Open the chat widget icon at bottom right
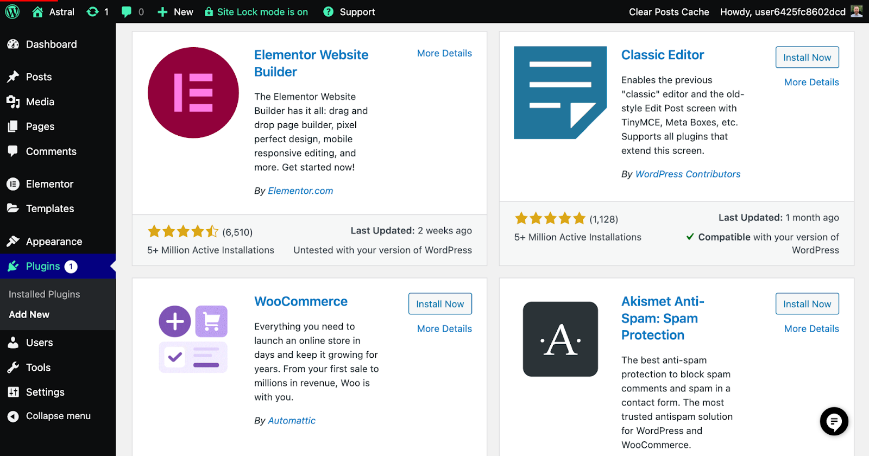The height and width of the screenshot is (456, 869). (834, 422)
